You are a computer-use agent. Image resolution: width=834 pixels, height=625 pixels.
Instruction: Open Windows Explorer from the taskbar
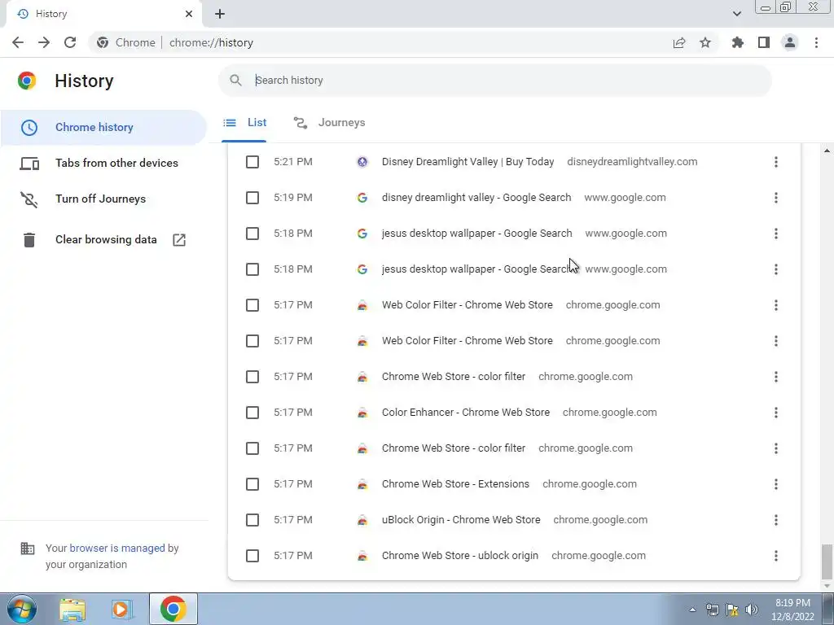72,609
